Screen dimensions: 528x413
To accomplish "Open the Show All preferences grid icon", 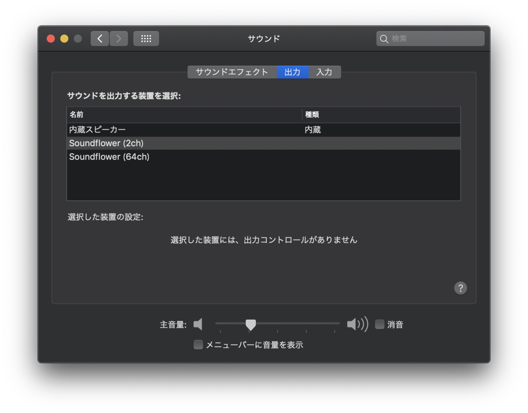I will [146, 38].
